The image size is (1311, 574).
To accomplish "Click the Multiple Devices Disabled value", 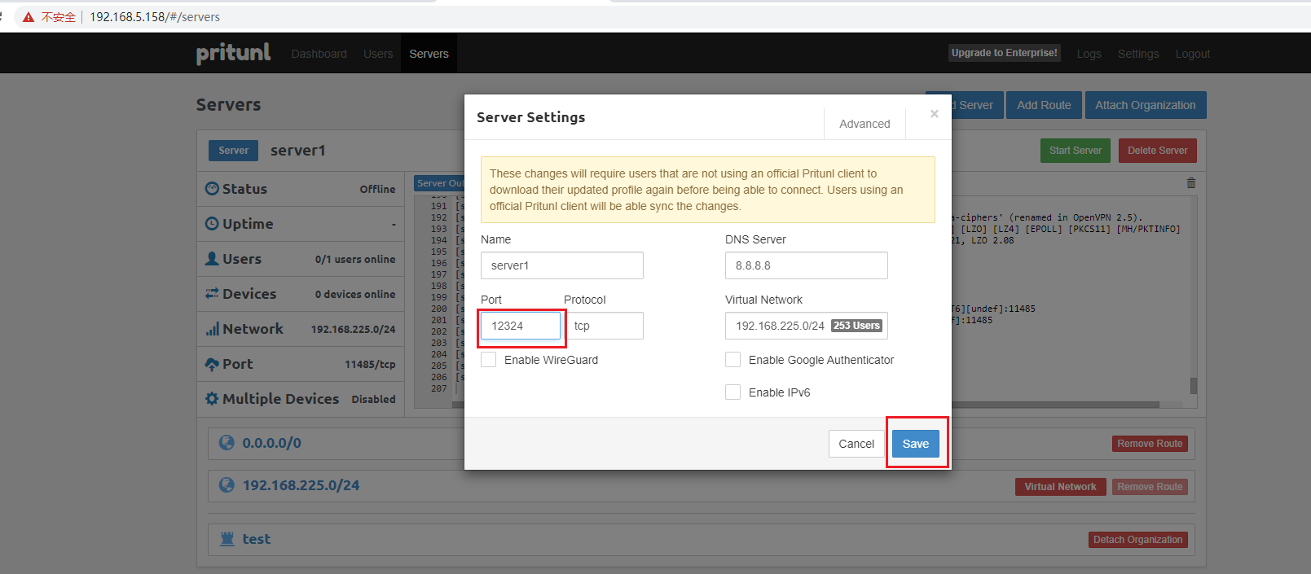I will point(373,399).
